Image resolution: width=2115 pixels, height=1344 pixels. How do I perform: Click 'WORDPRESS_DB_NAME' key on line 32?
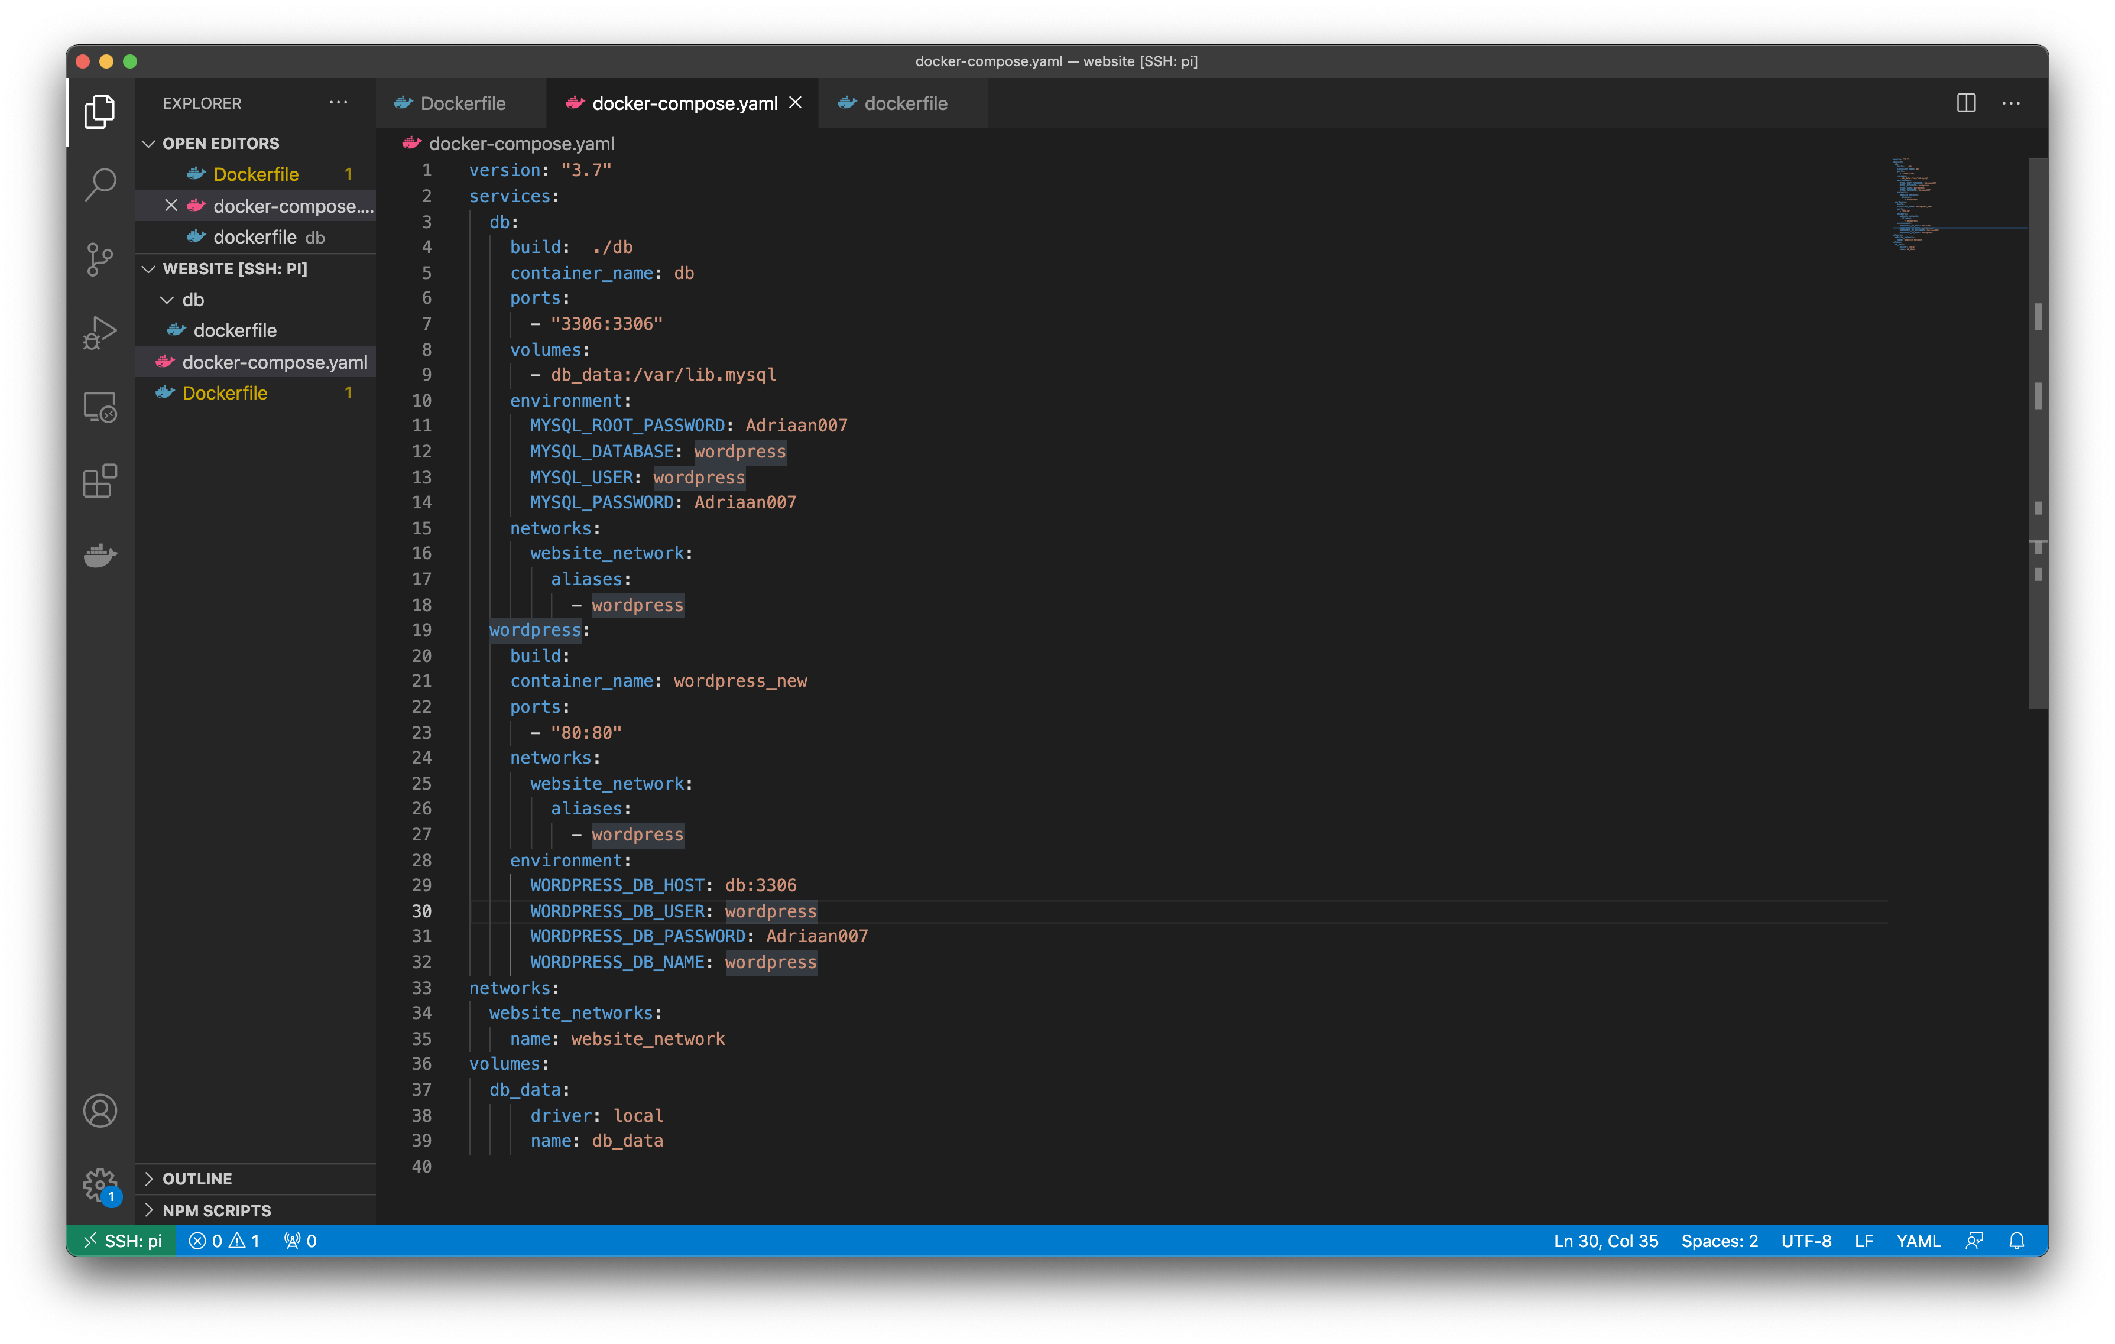pyautogui.click(x=617, y=962)
